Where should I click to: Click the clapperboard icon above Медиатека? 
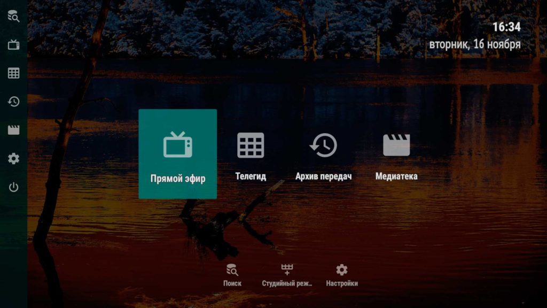pyautogui.click(x=396, y=144)
